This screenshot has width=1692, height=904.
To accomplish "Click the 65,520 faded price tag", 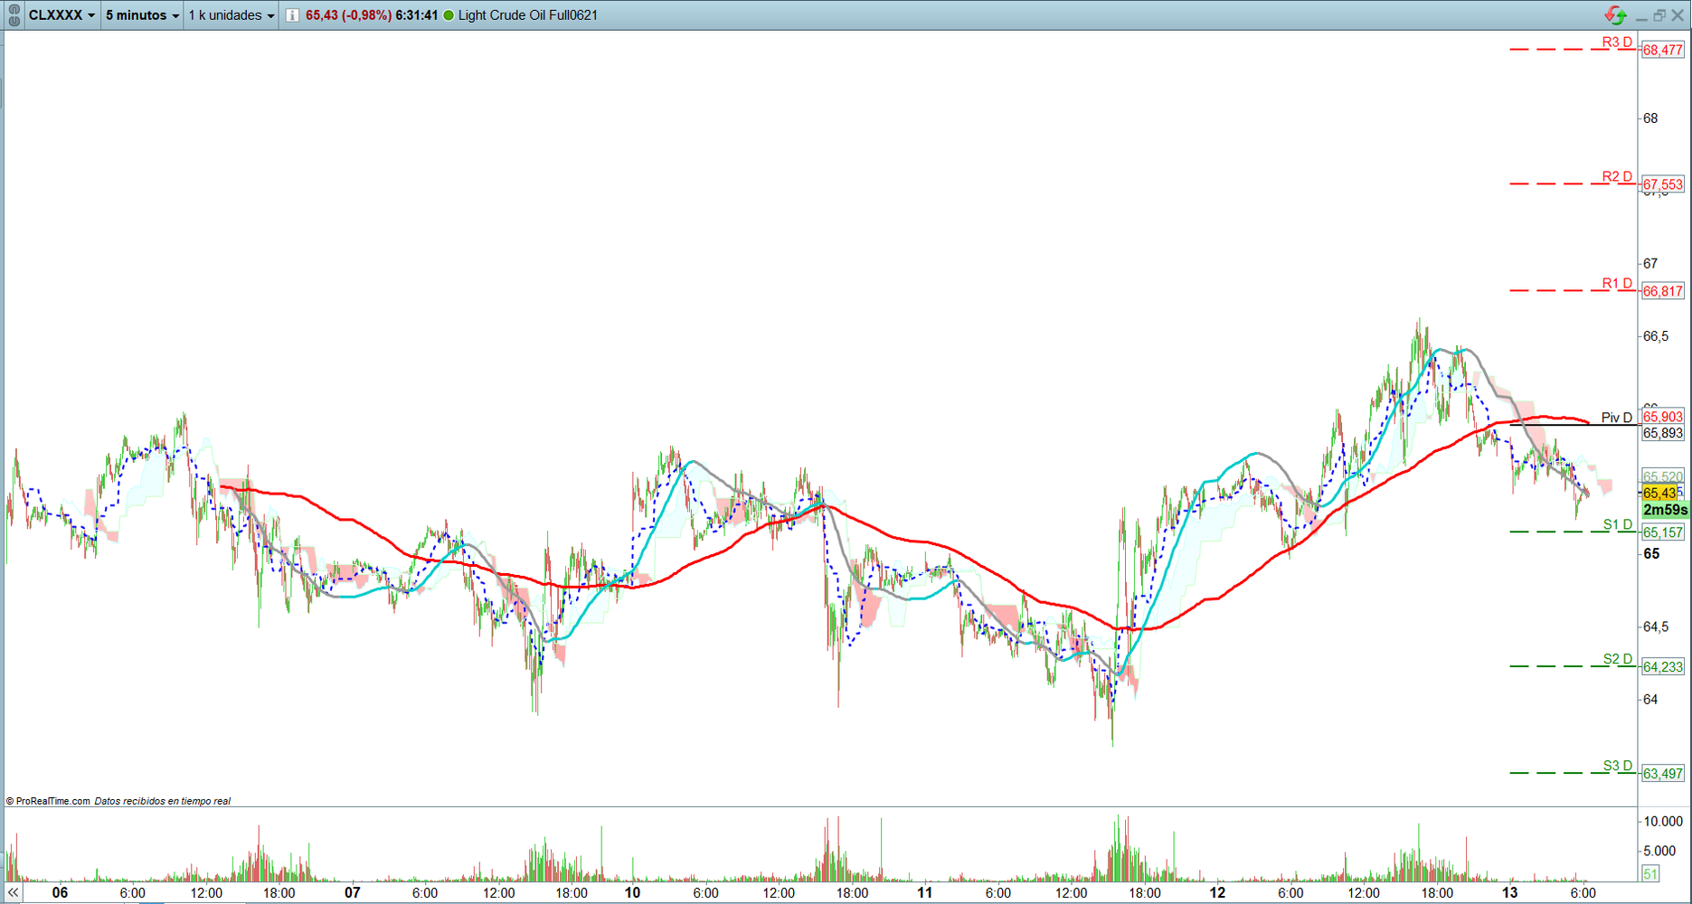I will [x=1663, y=476].
